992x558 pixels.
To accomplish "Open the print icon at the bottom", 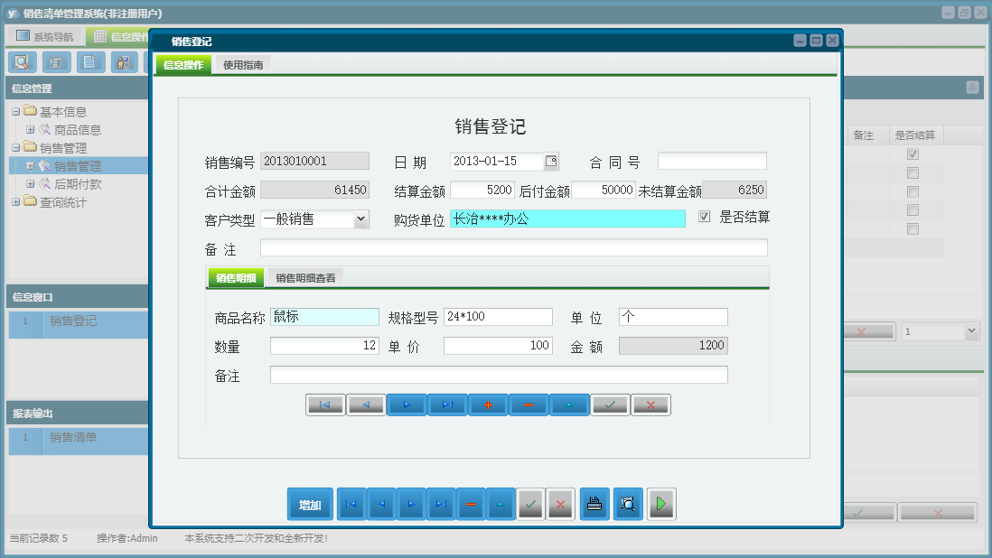I will (x=594, y=504).
